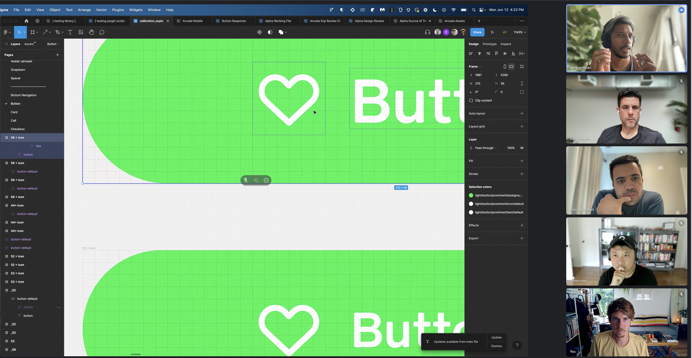Click the Present play icon

492,32
